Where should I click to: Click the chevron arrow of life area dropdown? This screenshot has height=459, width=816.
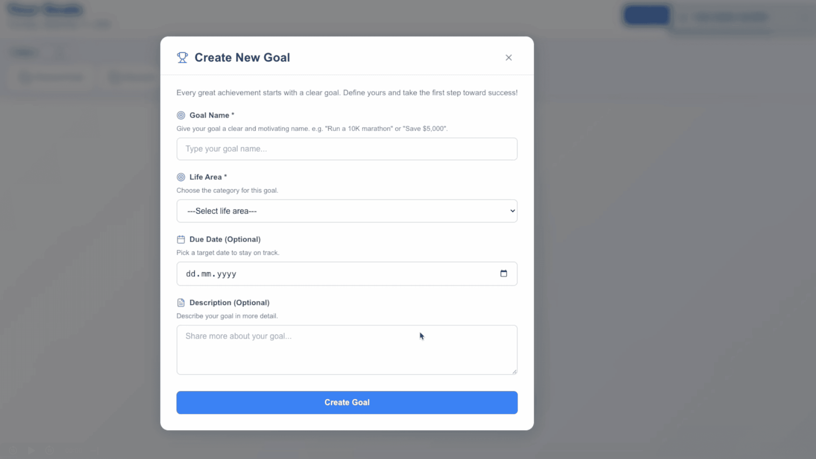pos(512,211)
